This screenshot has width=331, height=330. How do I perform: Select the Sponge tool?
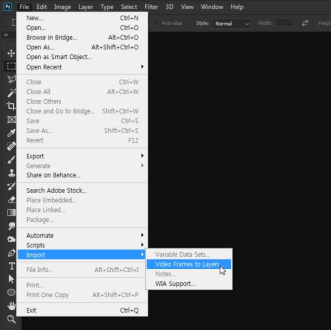pos(11,240)
